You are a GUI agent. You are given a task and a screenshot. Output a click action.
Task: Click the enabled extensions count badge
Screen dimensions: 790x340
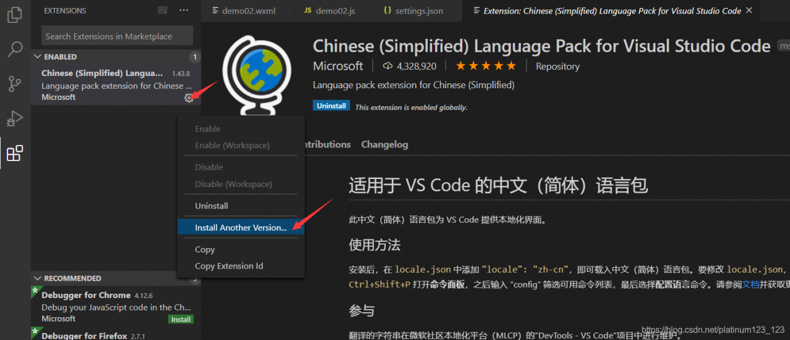pyautogui.click(x=195, y=57)
